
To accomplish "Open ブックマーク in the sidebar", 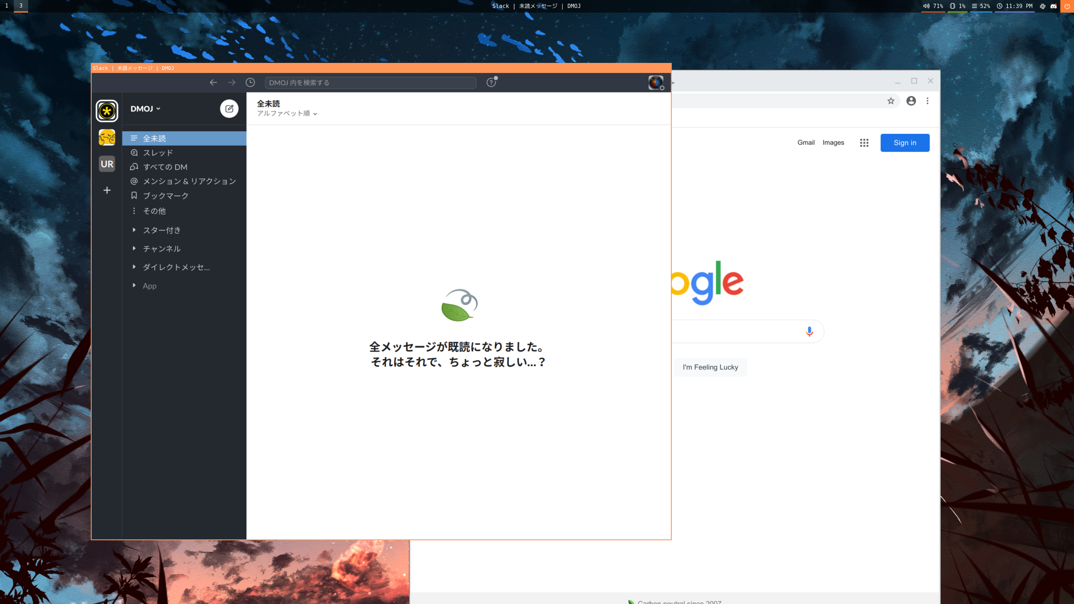I will [x=184, y=195].
